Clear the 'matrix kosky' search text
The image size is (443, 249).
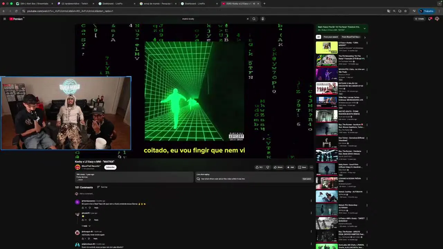(x=247, y=19)
